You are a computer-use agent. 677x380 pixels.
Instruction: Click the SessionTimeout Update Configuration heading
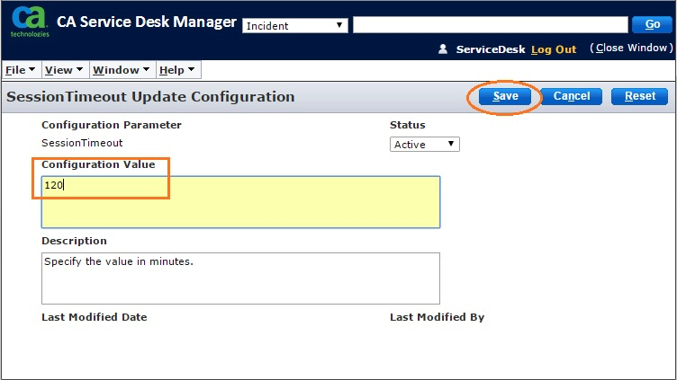click(x=150, y=96)
